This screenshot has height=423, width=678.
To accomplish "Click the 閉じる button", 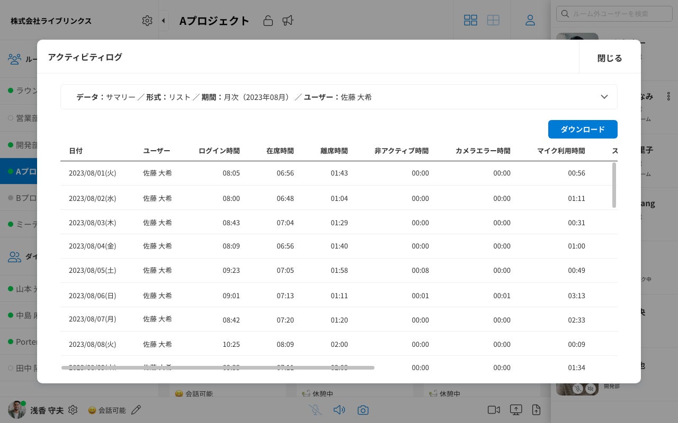I will coord(610,58).
